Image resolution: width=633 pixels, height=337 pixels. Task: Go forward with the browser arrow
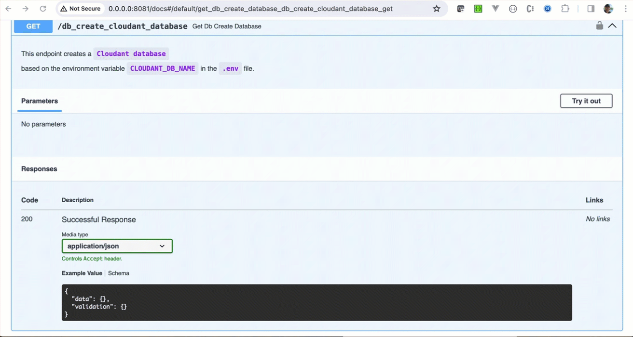point(26,9)
